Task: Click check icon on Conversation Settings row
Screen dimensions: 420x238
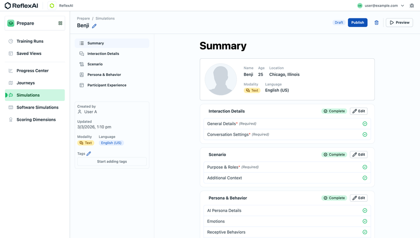Action: (x=365, y=134)
